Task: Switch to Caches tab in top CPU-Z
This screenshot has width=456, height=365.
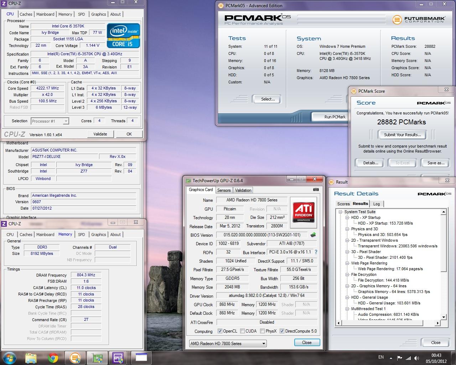Action: [26, 14]
